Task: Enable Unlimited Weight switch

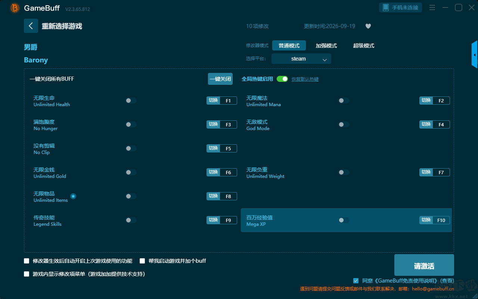Action: 344,172
